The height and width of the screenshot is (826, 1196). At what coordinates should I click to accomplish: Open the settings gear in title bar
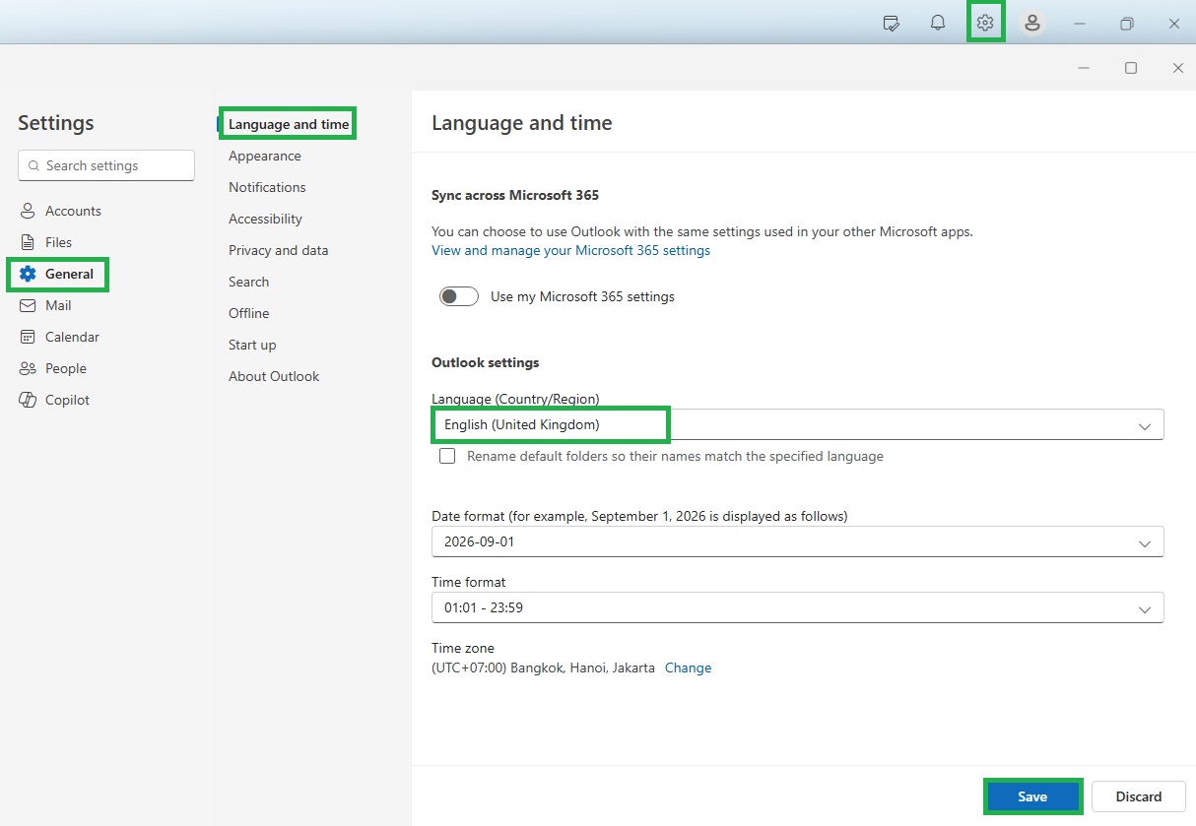pyautogui.click(x=985, y=23)
